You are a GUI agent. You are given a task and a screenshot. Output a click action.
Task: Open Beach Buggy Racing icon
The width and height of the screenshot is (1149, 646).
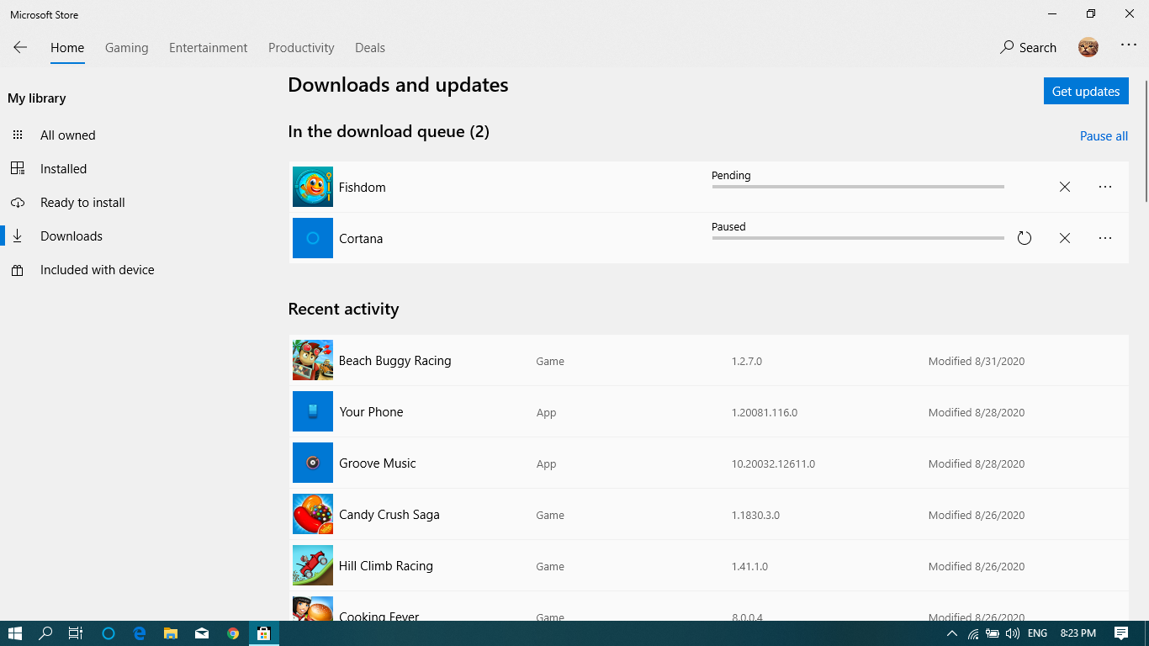coord(313,360)
